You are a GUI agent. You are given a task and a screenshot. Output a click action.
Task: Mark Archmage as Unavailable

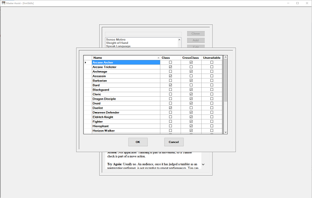coord(212,72)
